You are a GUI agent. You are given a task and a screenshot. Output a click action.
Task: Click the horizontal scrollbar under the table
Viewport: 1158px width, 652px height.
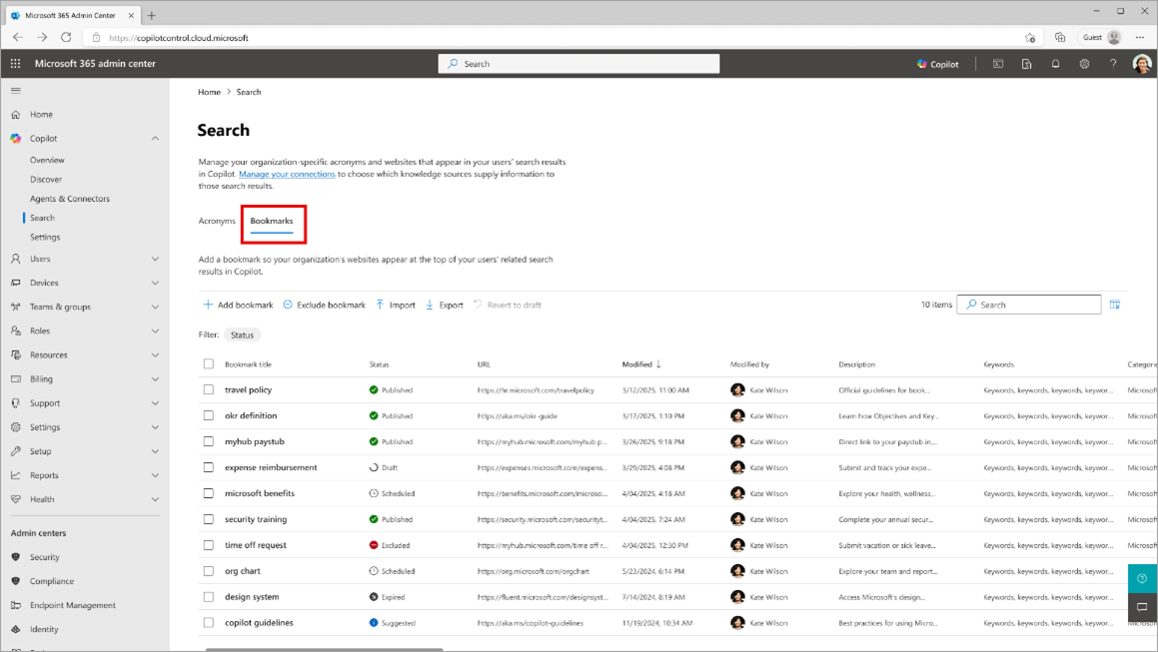tap(324, 649)
